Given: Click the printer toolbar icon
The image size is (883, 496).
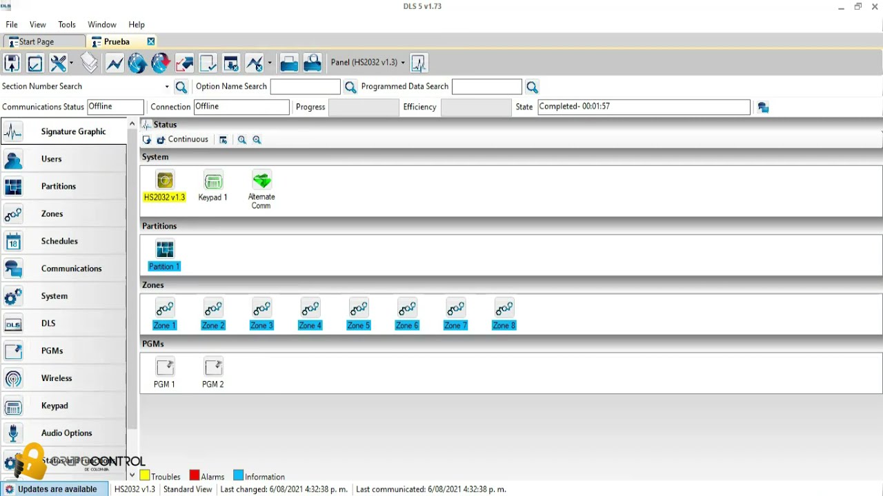Looking at the screenshot, I should pos(289,63).
